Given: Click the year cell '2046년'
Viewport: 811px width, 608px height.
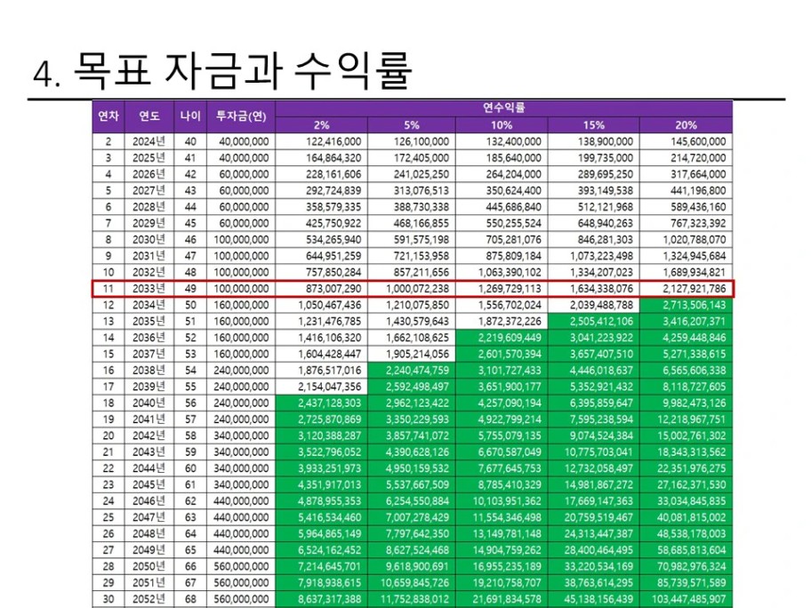Looking at the screenshot, I should pyautogui.click(x=149, y=501).
